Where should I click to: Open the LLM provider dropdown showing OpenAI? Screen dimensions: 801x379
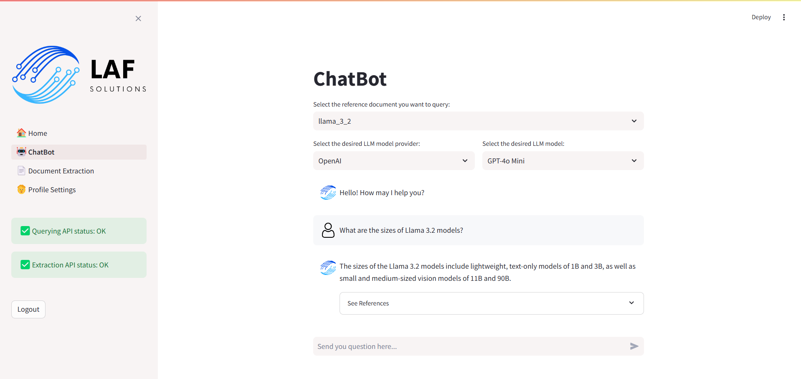(x=394, y=160)
